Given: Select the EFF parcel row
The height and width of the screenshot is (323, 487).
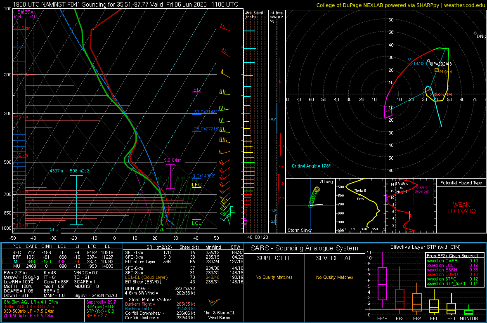Looking at the screenshot, I should [62, 257].
